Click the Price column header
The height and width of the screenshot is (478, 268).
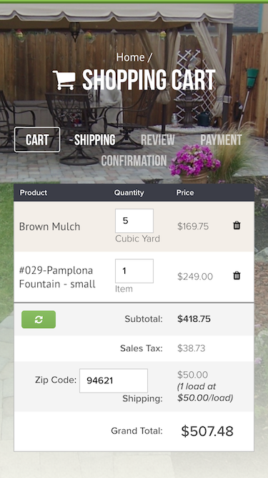[185, 193]
